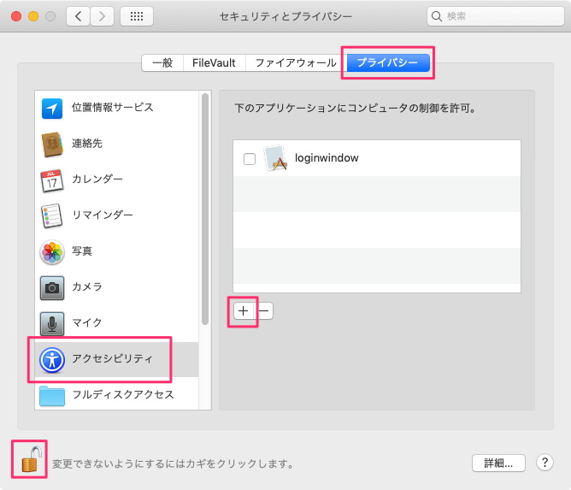Switch to the ファイアウォール tab

pyautogui.click(x=296, y=62)
